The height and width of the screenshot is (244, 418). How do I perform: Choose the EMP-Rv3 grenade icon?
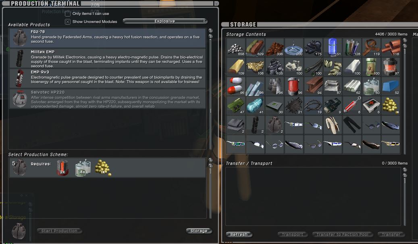pyautogui.click(x=19, y=78)
